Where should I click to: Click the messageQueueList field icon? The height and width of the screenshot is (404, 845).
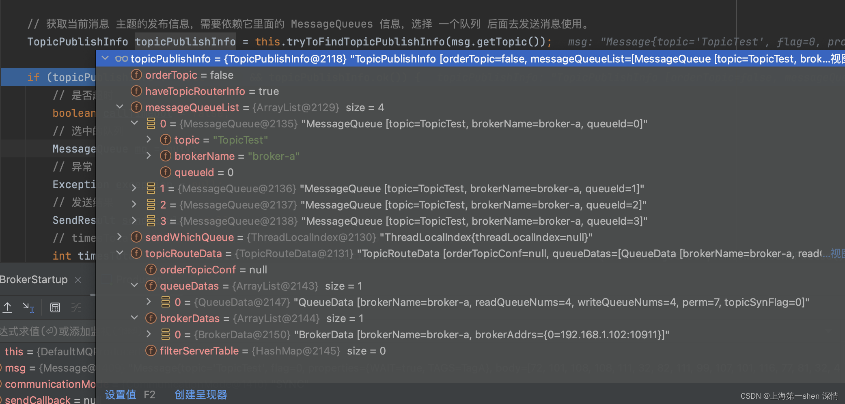point(136,107)
